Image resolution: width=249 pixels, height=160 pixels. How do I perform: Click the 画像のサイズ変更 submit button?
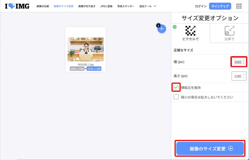coord(210,148)
